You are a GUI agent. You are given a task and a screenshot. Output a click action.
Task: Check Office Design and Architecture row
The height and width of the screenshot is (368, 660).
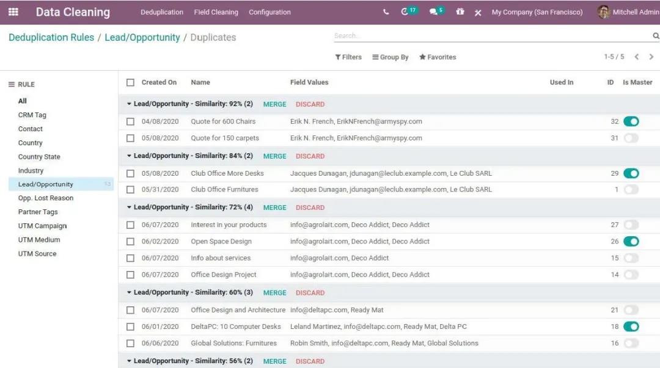tap(131, 310)
